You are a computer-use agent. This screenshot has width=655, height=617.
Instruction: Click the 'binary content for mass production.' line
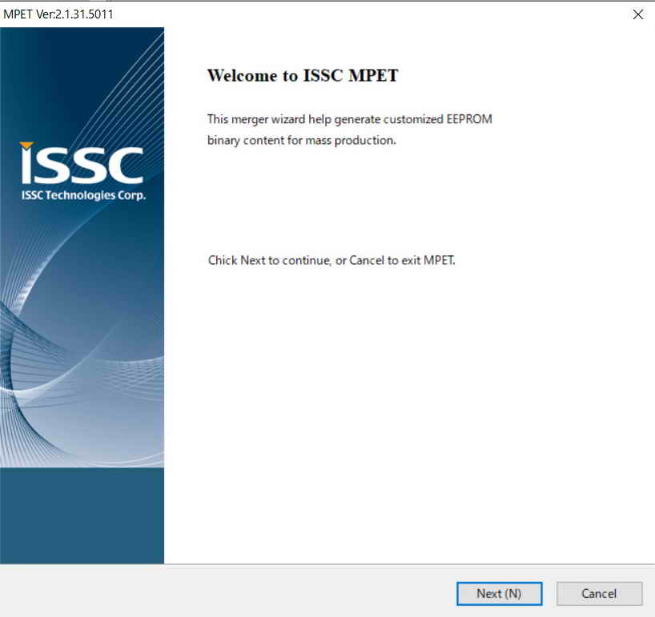(x=302, y=140)
